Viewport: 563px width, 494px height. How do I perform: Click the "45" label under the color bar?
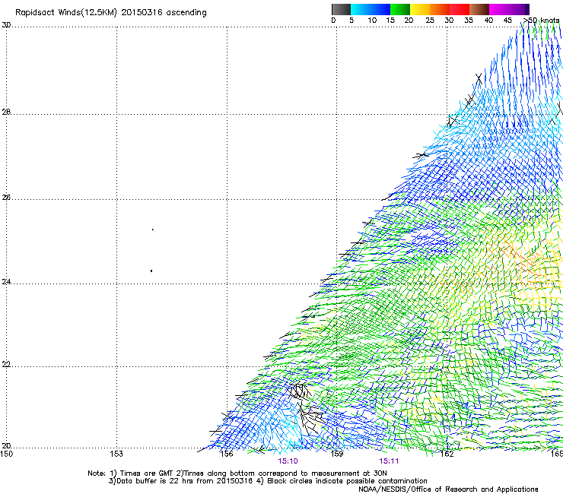tap(507, 21)
